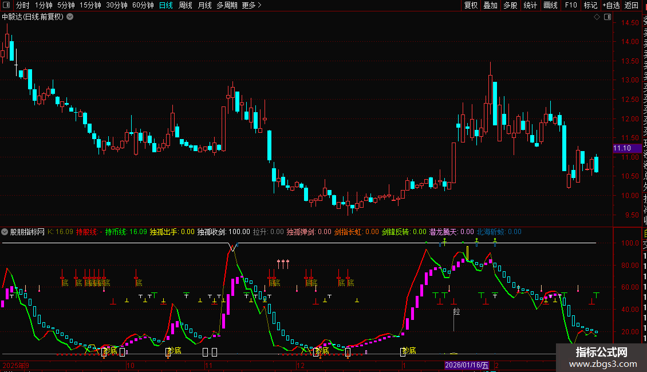The image size is (647, 372).
Task: Click the 叠加 overlay button
Action: click(x=490, y=5)
